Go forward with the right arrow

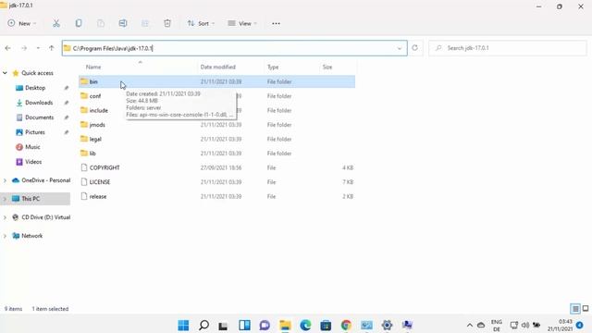coord(24,48)
